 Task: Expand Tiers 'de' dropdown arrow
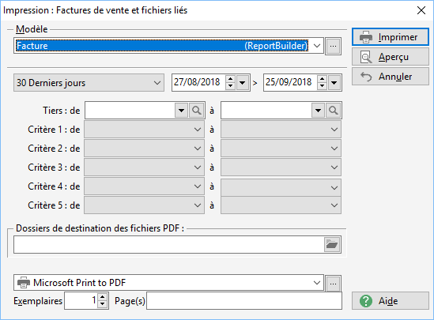coord(181,111)
